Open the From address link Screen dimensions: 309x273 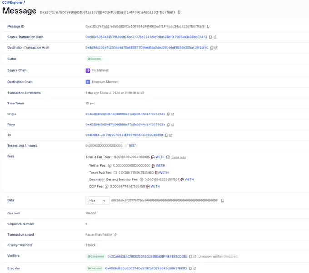[x=125, y=124]
